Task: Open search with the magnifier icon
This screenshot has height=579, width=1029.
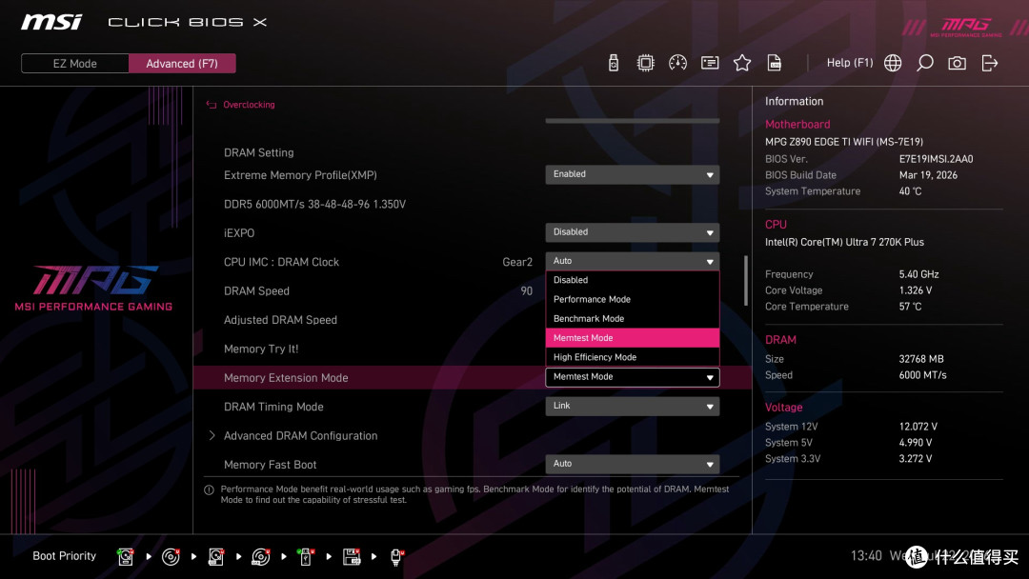Action: click(924, 63)
